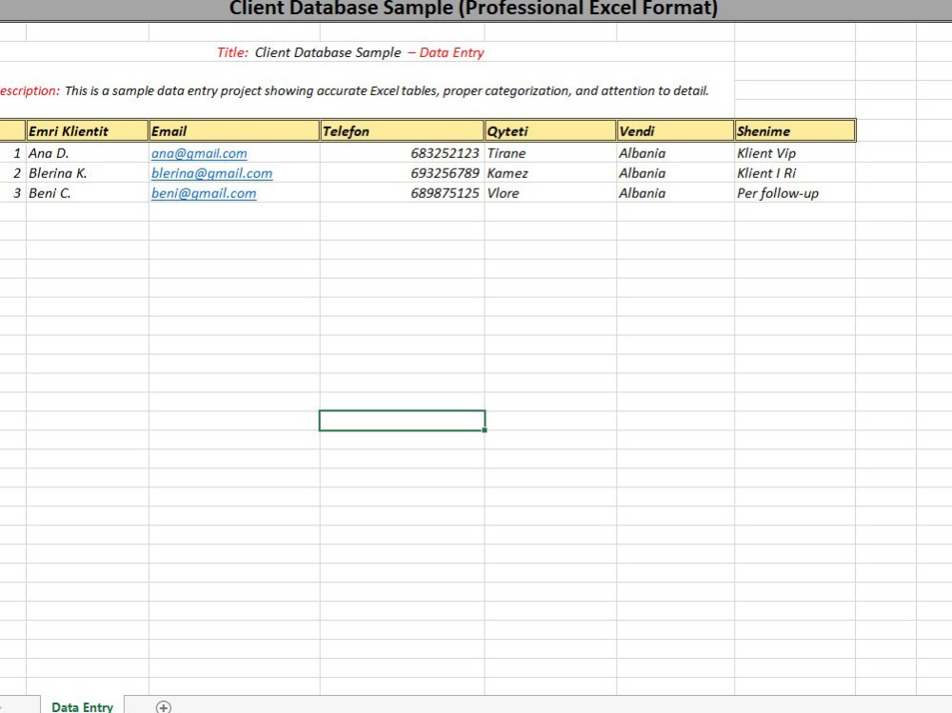The image size is (952, 713).
Task: Select the Data Entry sheet tab
Action: pyautogui.click(x=83, y=706)
